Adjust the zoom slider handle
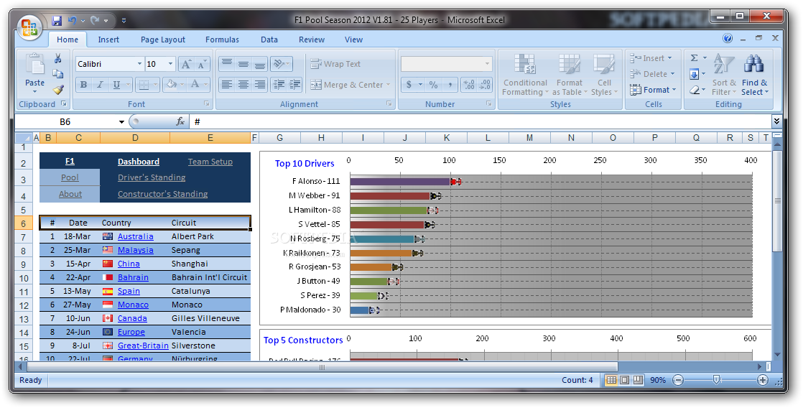This screenshot has height=408, width=803. pyautogui.click(x=717, y=379)
